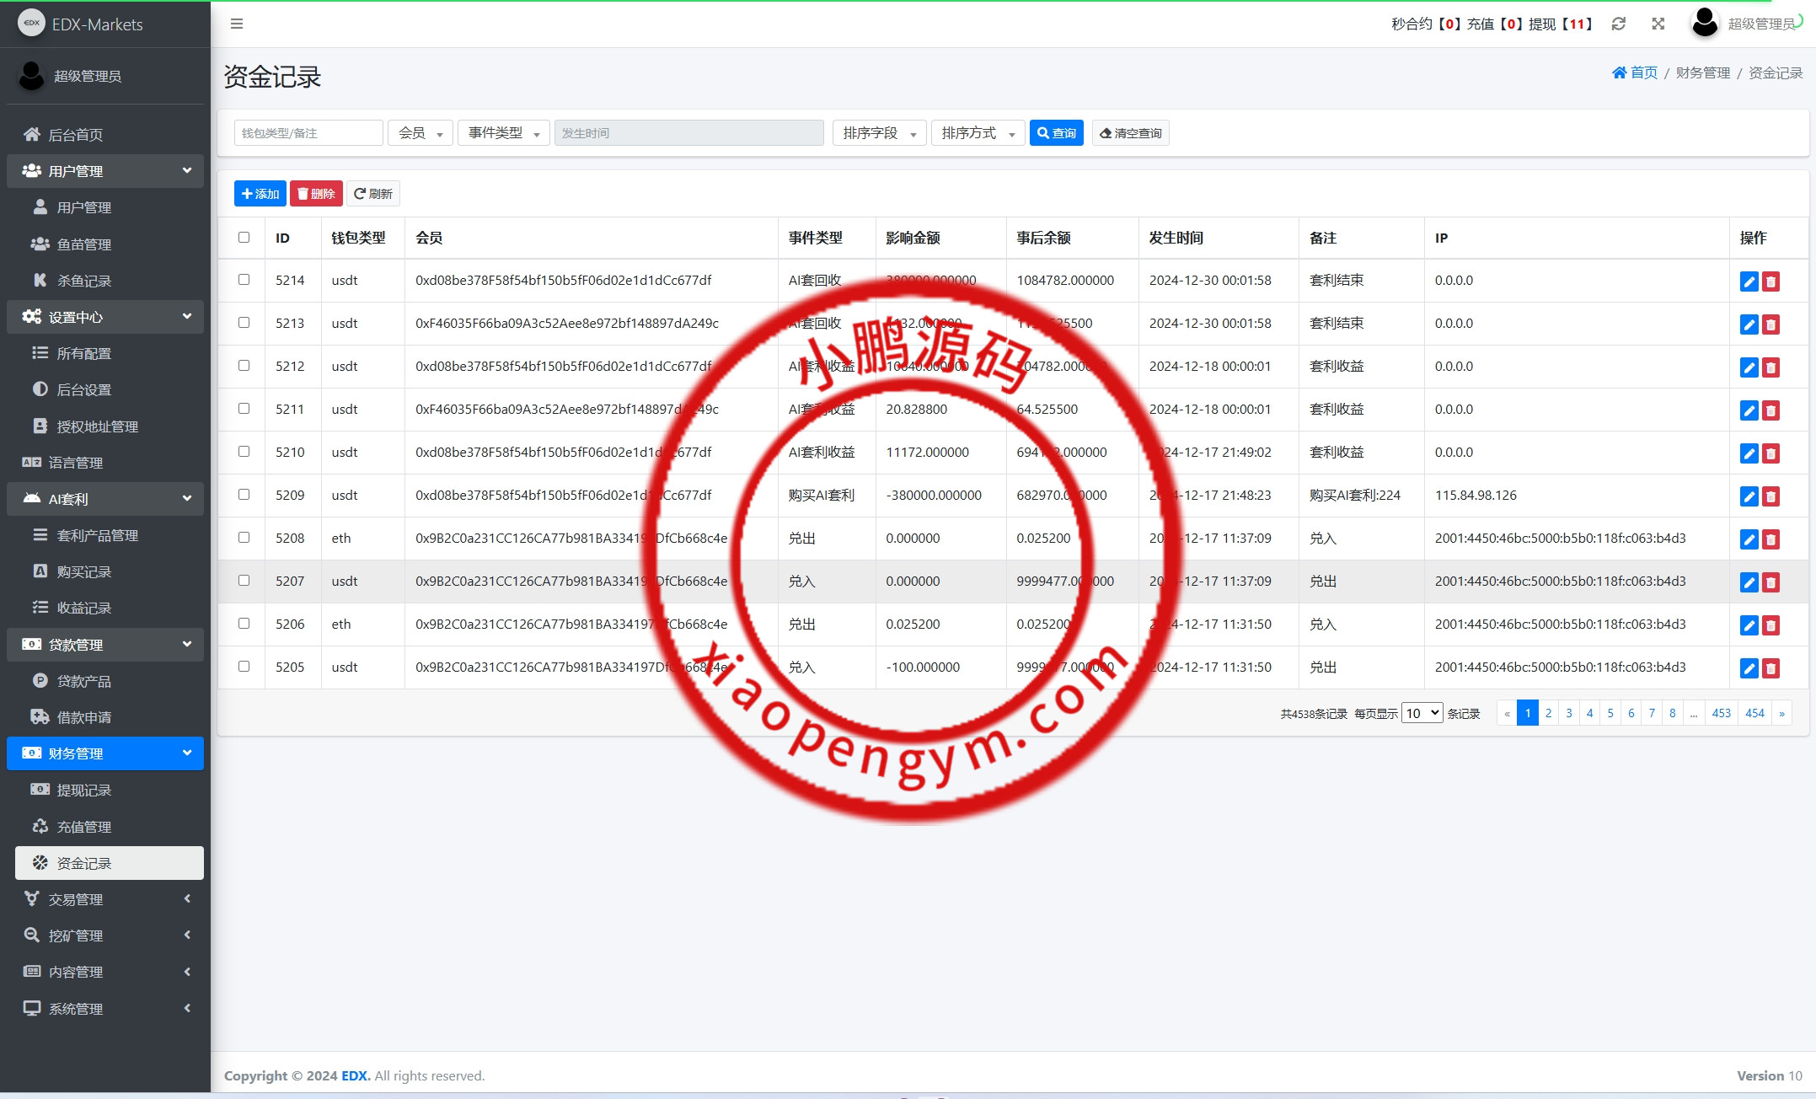Click the red 删除 button
This screenshot has height=1099, width=1816.
coord(316,194)
